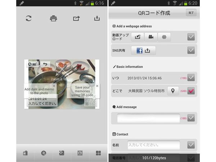216x162 pixels.
Task: Tap the QR code on the photo
Action: [90, 102]
